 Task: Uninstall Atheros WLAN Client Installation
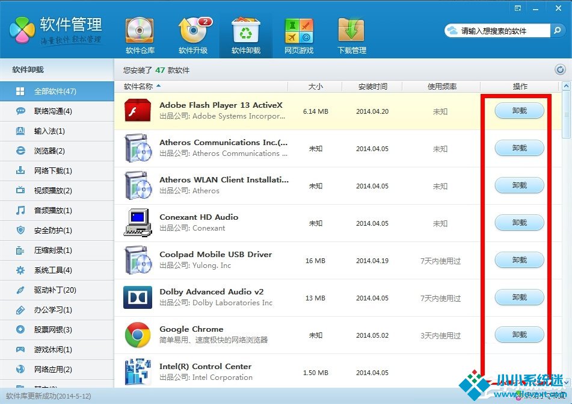519,185
